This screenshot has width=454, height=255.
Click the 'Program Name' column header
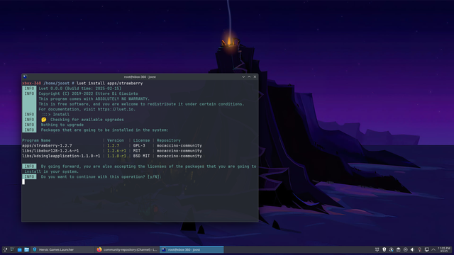pos(36,140)
